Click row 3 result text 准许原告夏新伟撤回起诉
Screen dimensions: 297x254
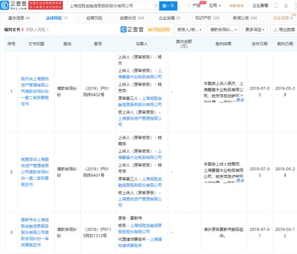coord(223,233)
